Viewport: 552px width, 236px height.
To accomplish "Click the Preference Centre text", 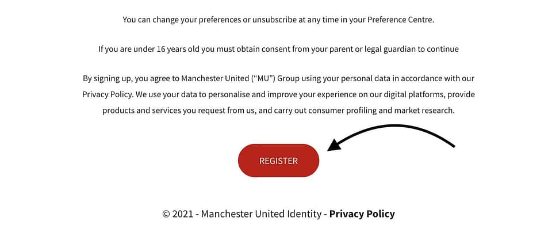I will coord(401,20).
